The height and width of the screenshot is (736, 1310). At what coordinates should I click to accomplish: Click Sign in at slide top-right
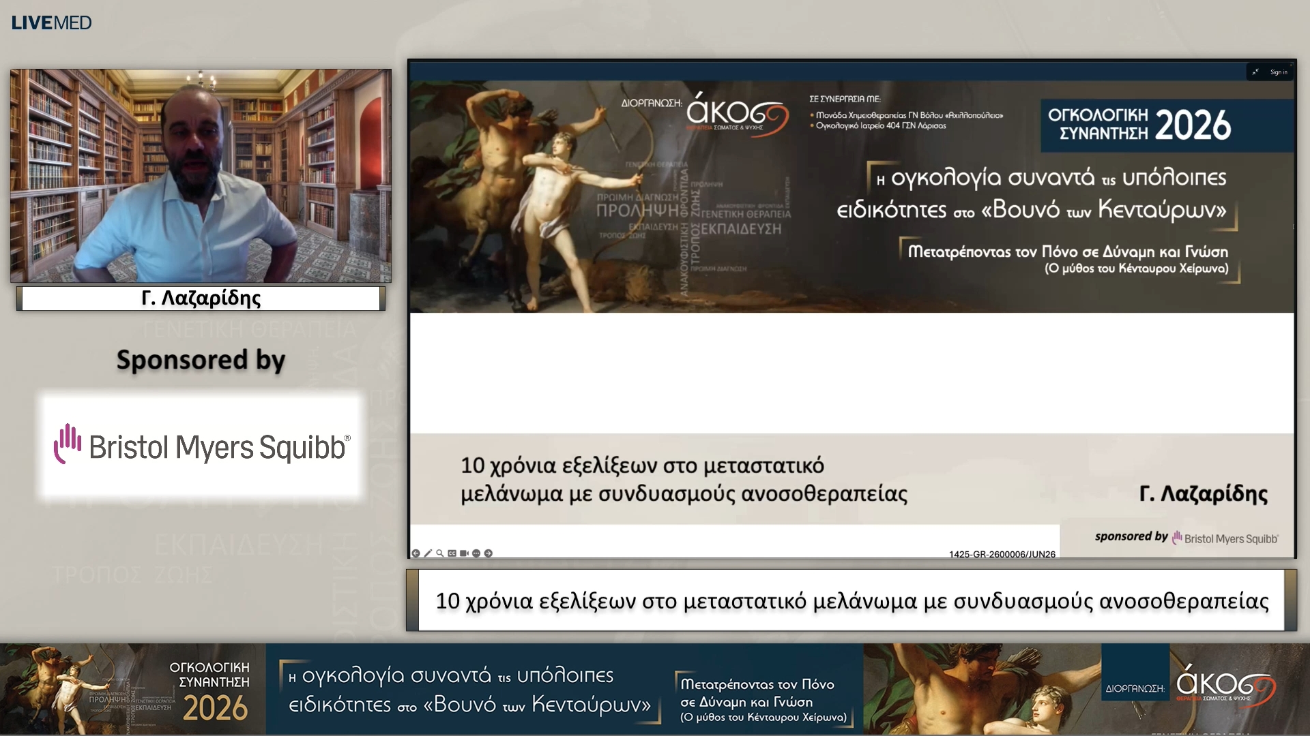[1279, 72]
